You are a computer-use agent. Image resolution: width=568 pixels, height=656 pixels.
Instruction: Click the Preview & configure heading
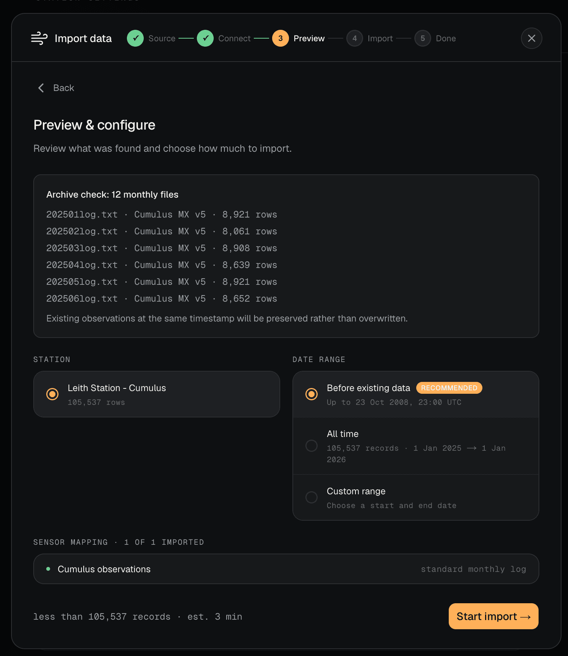point(94,125)
